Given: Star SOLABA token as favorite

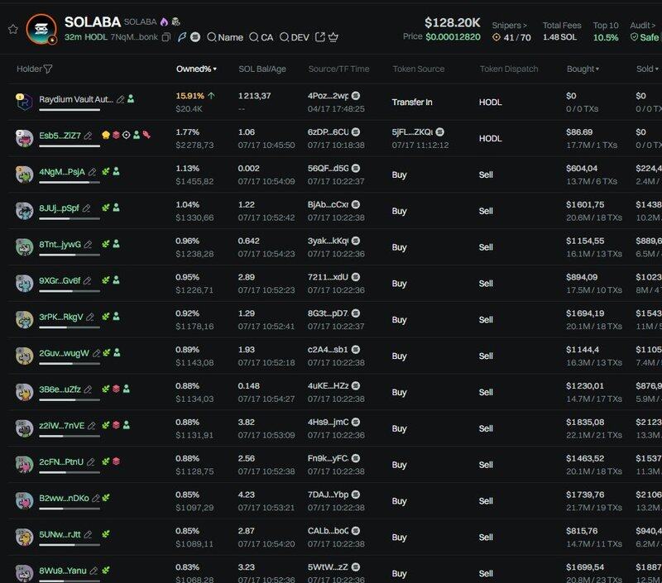Looking at the screenshot, I should pos(12,29).
